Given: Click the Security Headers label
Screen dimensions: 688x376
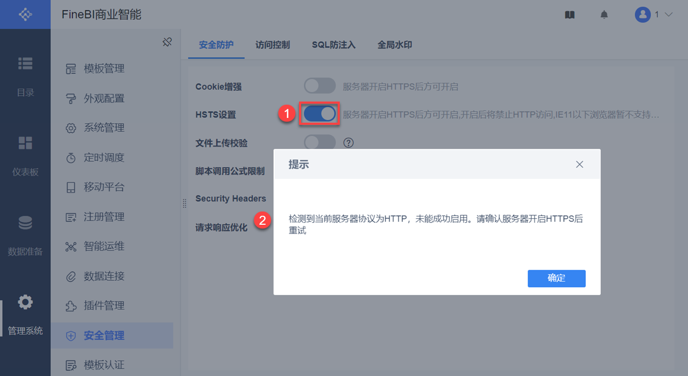Looking at the screenshot, I should [231, 198].
